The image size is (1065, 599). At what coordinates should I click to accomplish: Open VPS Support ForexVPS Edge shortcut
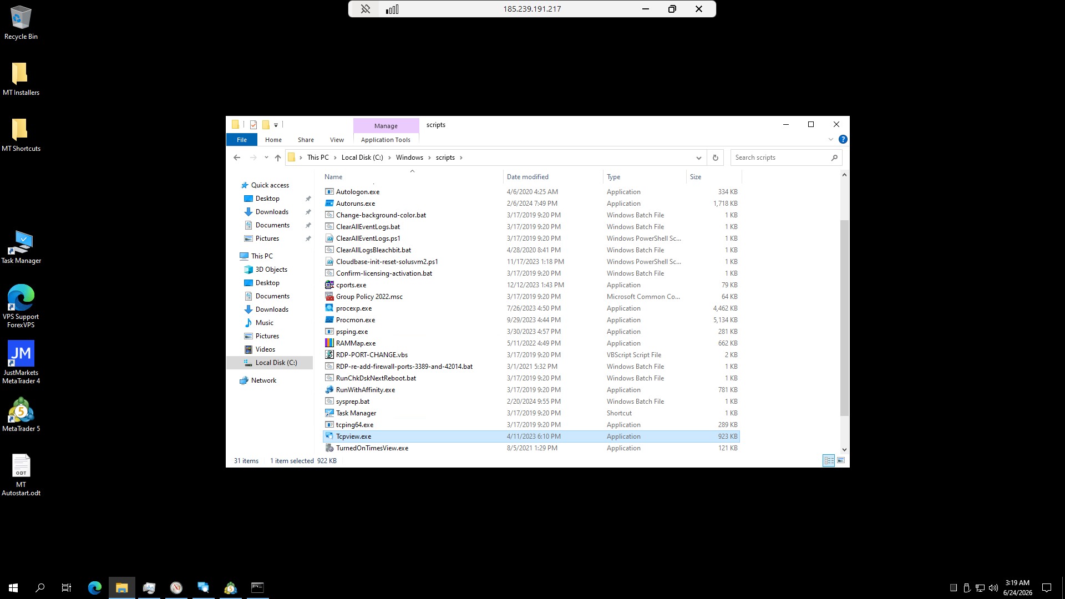tap(21, 306)
